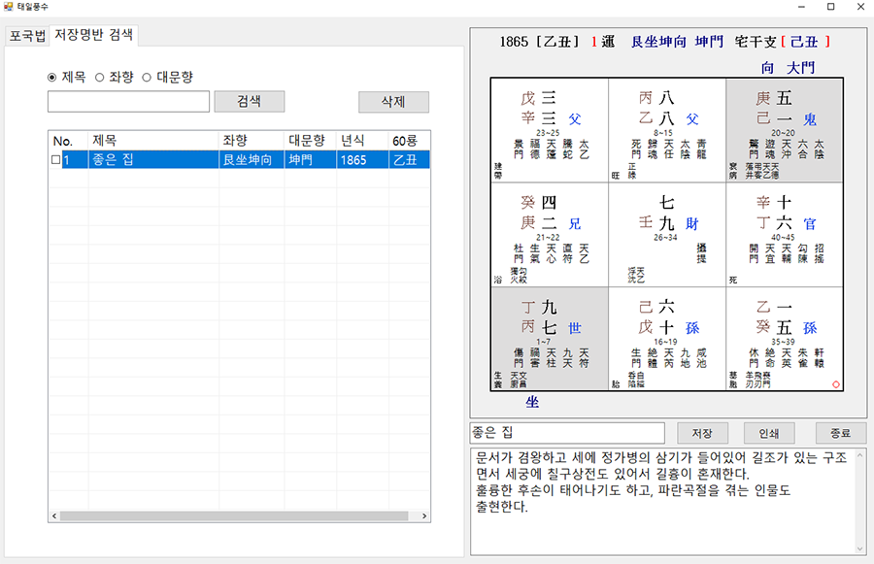
Task: Click the 인쇄 print button
Action: point(769,433)
